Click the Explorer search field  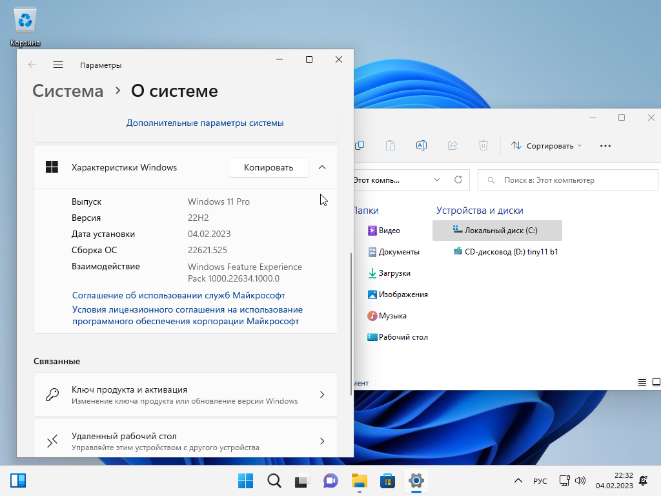568,180
